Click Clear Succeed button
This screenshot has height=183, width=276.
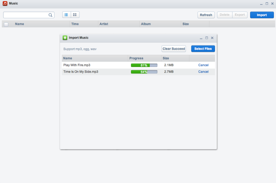[x=174, y=49]
